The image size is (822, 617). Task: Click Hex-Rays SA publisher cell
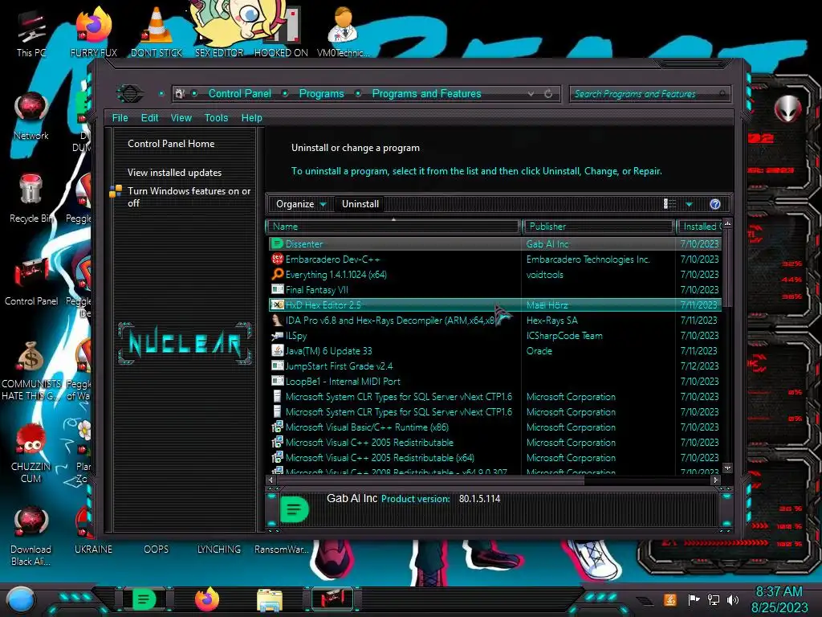[552, 321]
